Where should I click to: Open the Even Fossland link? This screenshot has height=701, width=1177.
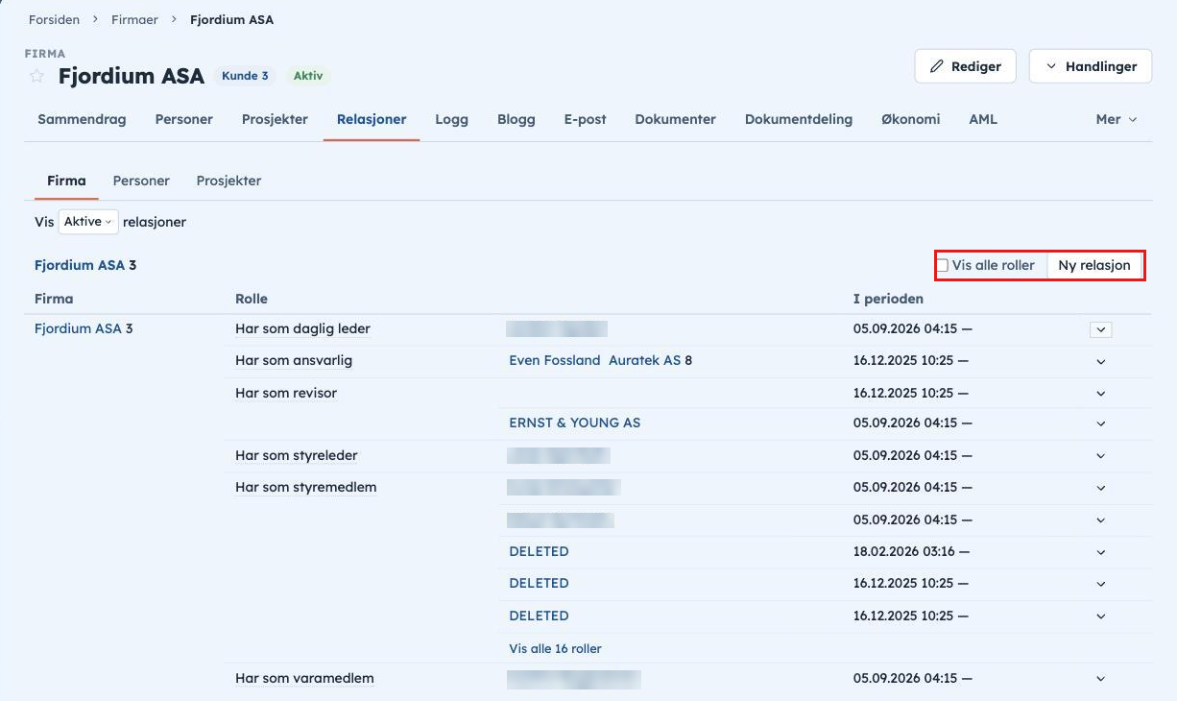(555, 361)
